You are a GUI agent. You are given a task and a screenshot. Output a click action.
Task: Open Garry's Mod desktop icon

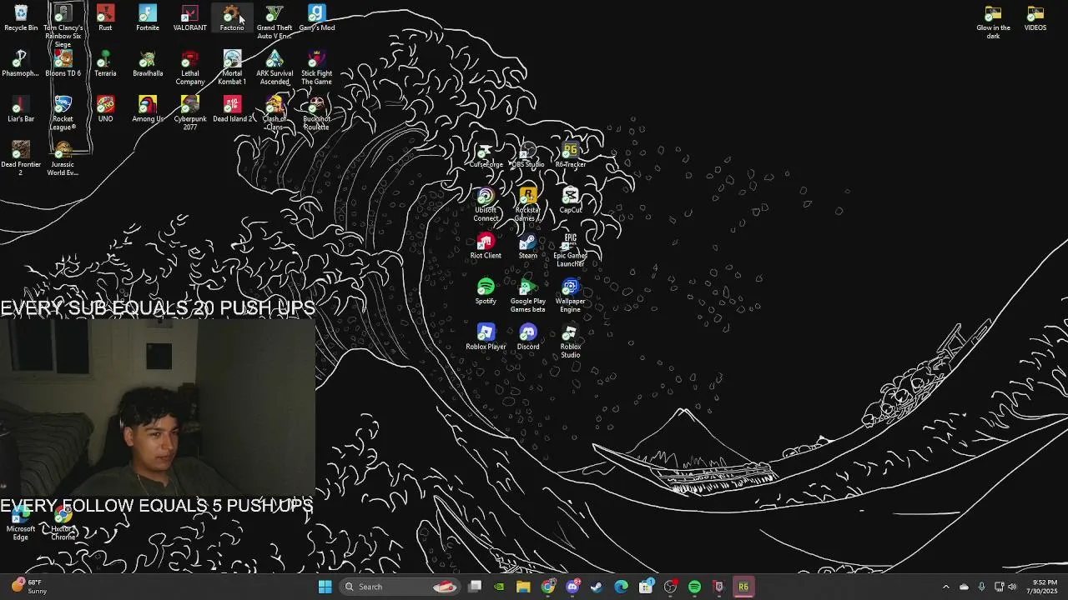tap(316, 18)
